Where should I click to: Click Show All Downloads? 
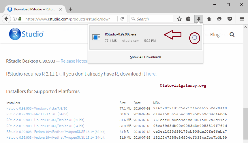(146, 57)
